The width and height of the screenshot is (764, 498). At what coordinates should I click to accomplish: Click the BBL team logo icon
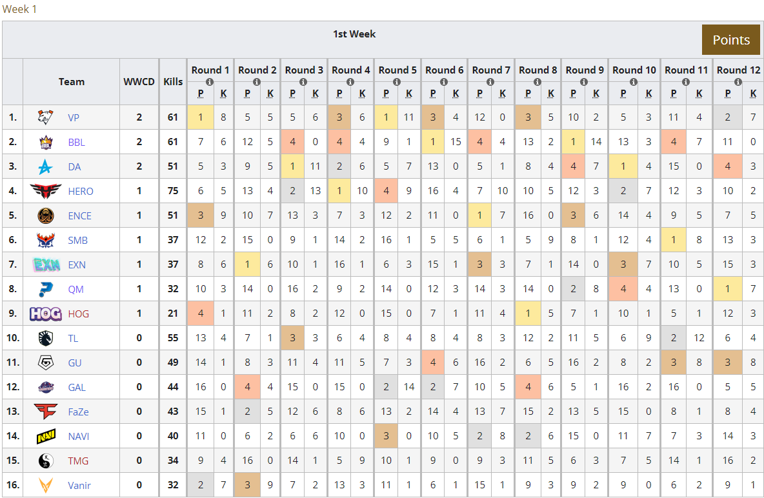[45, 142]
